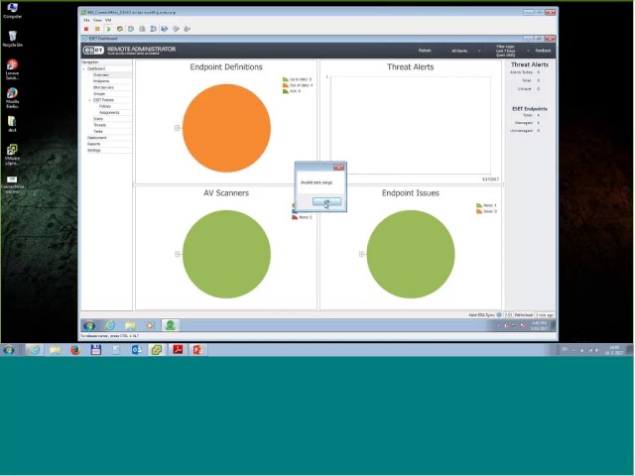Expand the AV Scanners pie chart handle
Image resolution: width=635 pixels, height=476 pixels.
click(177, 254)
